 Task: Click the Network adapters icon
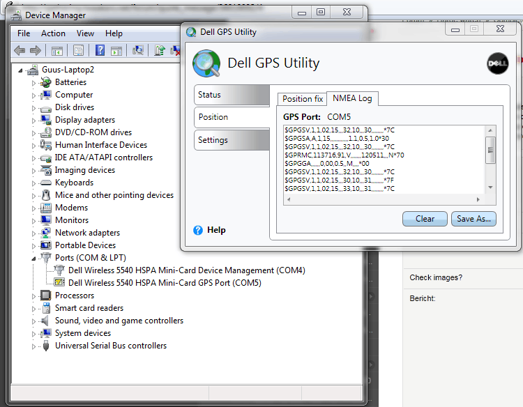click(46, 233)
